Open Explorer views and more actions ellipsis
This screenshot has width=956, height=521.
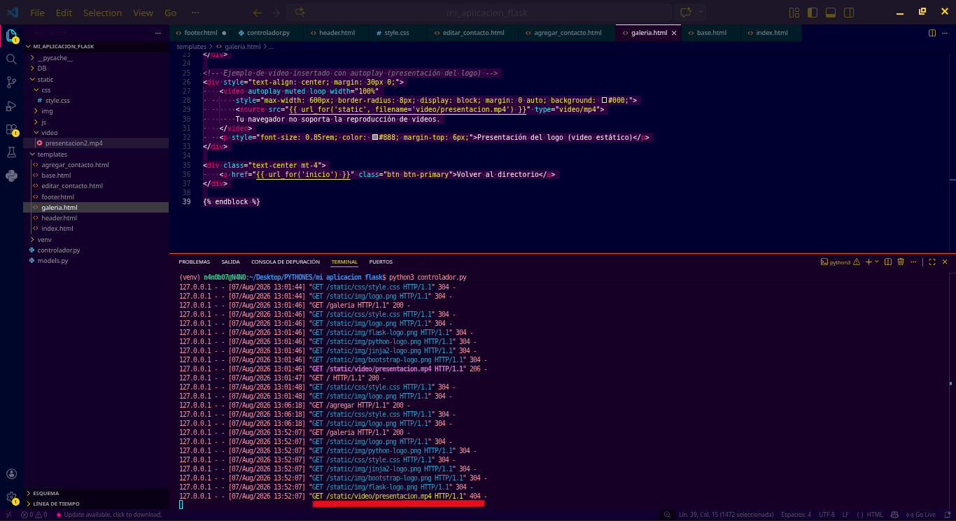(158, 33)
